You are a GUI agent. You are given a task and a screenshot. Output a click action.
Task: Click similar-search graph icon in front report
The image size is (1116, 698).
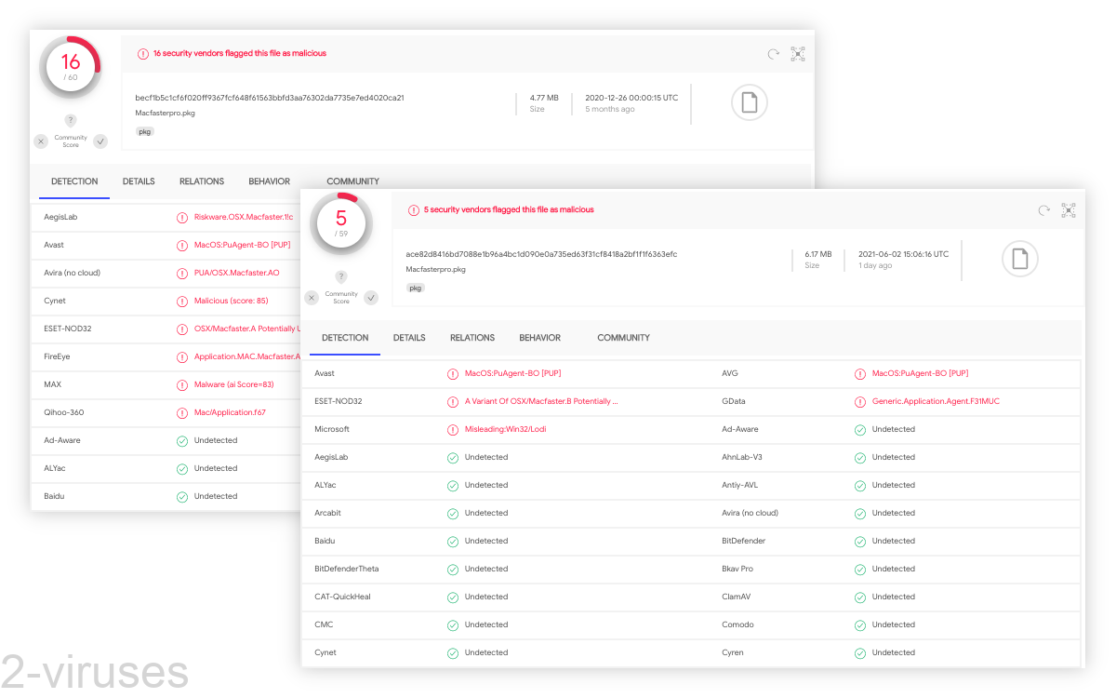coord(1069,211)
